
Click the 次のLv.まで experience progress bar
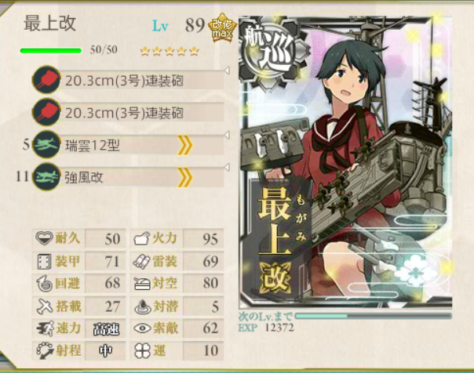373,316
